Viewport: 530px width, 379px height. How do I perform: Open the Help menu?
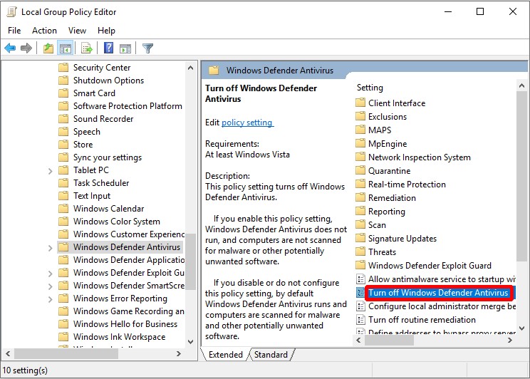[106, 31]
